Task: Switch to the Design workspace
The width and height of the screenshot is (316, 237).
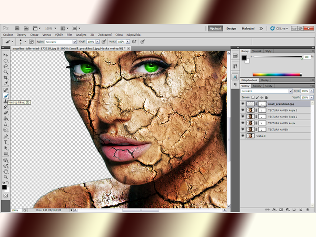Action: (231, 28)
